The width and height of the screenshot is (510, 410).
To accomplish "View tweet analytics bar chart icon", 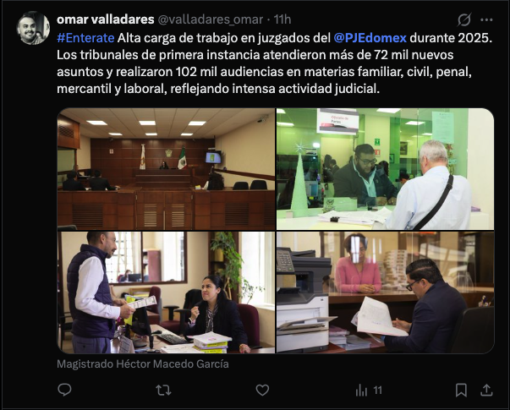I will click(x=361, y=390).
